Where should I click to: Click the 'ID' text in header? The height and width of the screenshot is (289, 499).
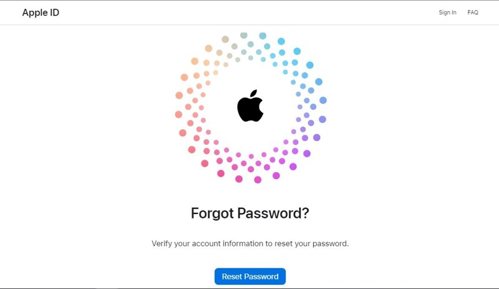click(x=54, y=12)
